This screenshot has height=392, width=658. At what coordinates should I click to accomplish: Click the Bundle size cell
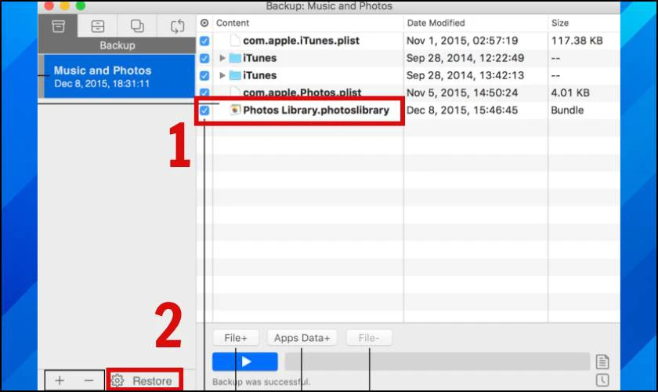567,110
